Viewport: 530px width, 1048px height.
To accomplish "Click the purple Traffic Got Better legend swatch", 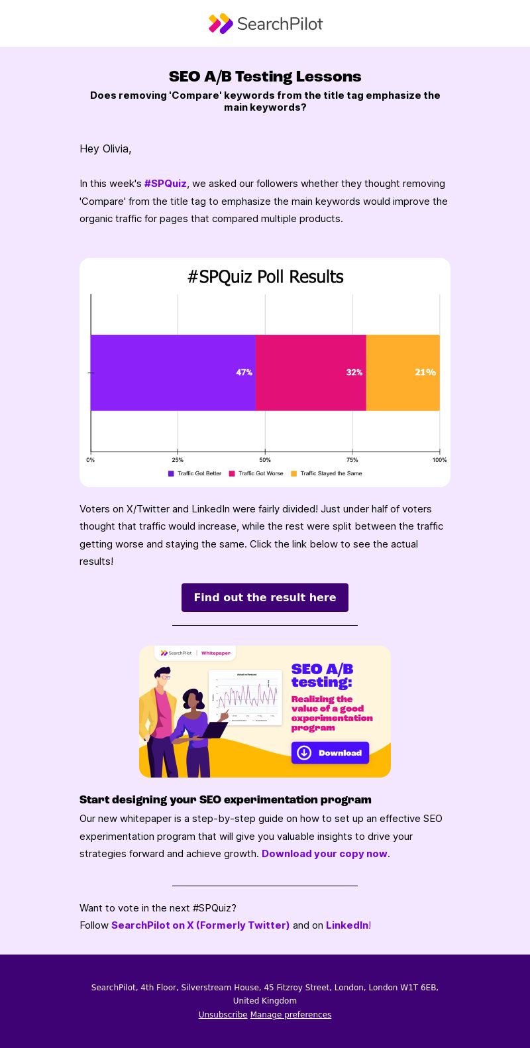I will point(171,474).
